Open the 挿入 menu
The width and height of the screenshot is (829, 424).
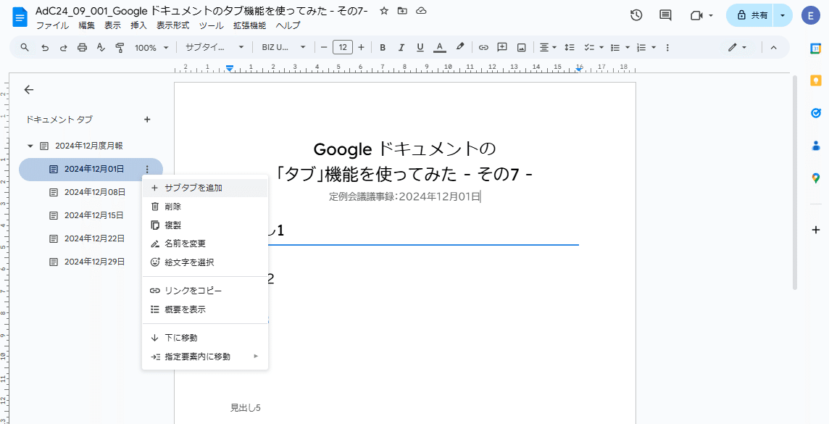click(x=138, y=25)
